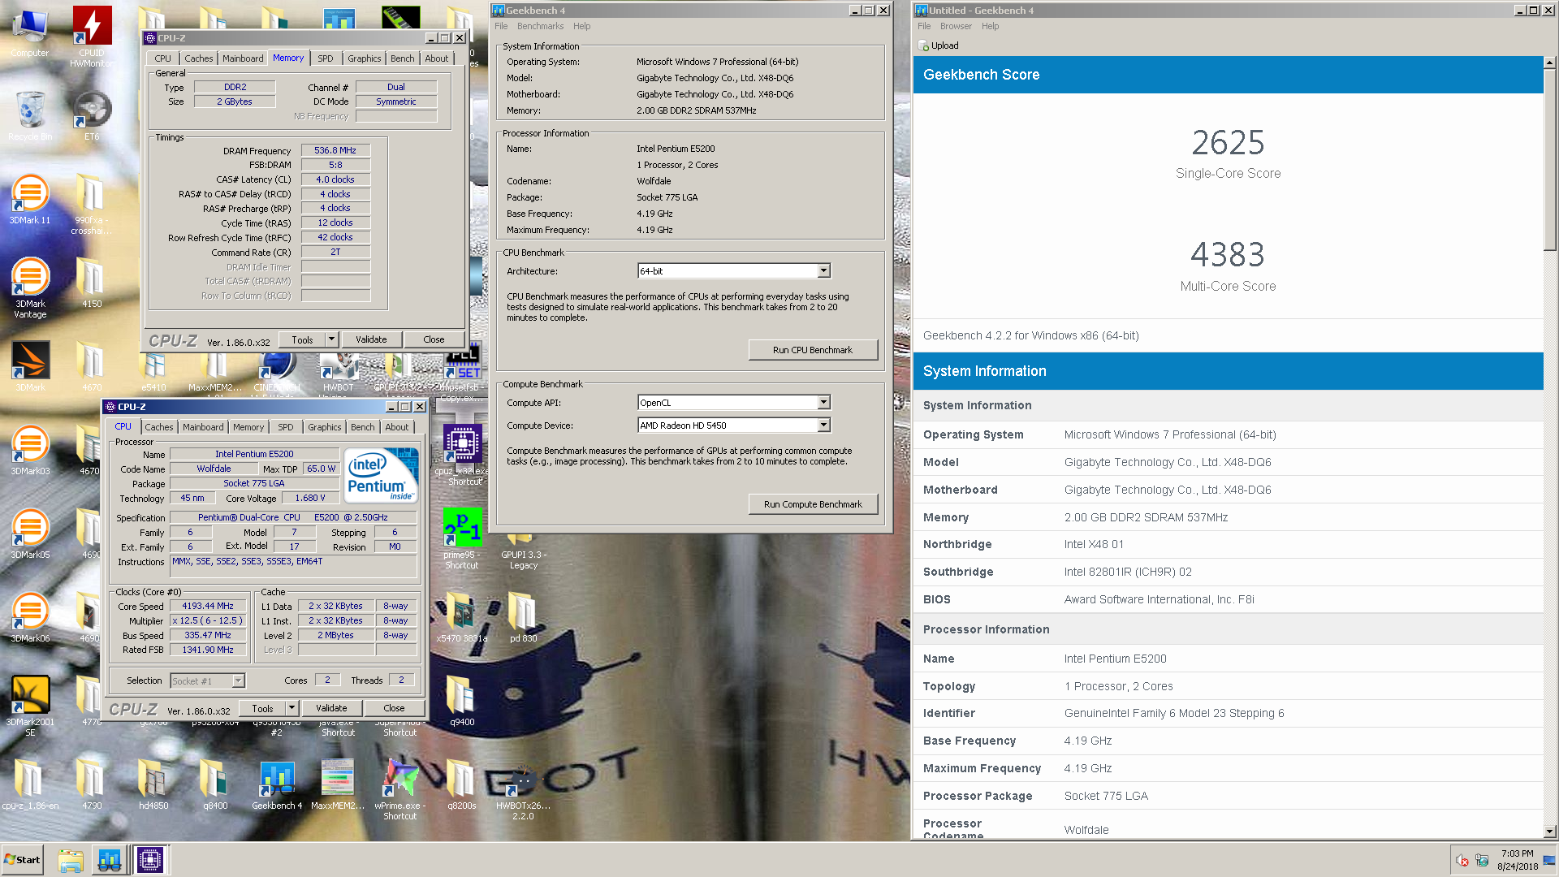Launch 3DMark2001 SE shortcut
The image size is (1559, 877).
(30, 706)
